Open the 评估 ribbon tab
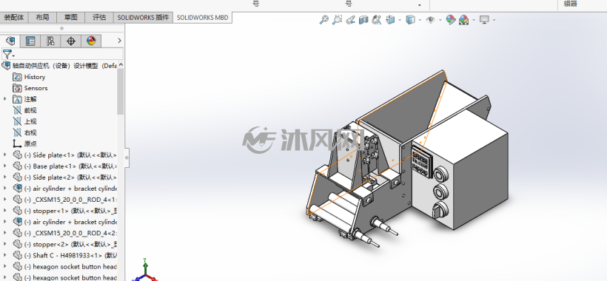Image resolution: width=607 pixels, height=281 pixels. 99,18
